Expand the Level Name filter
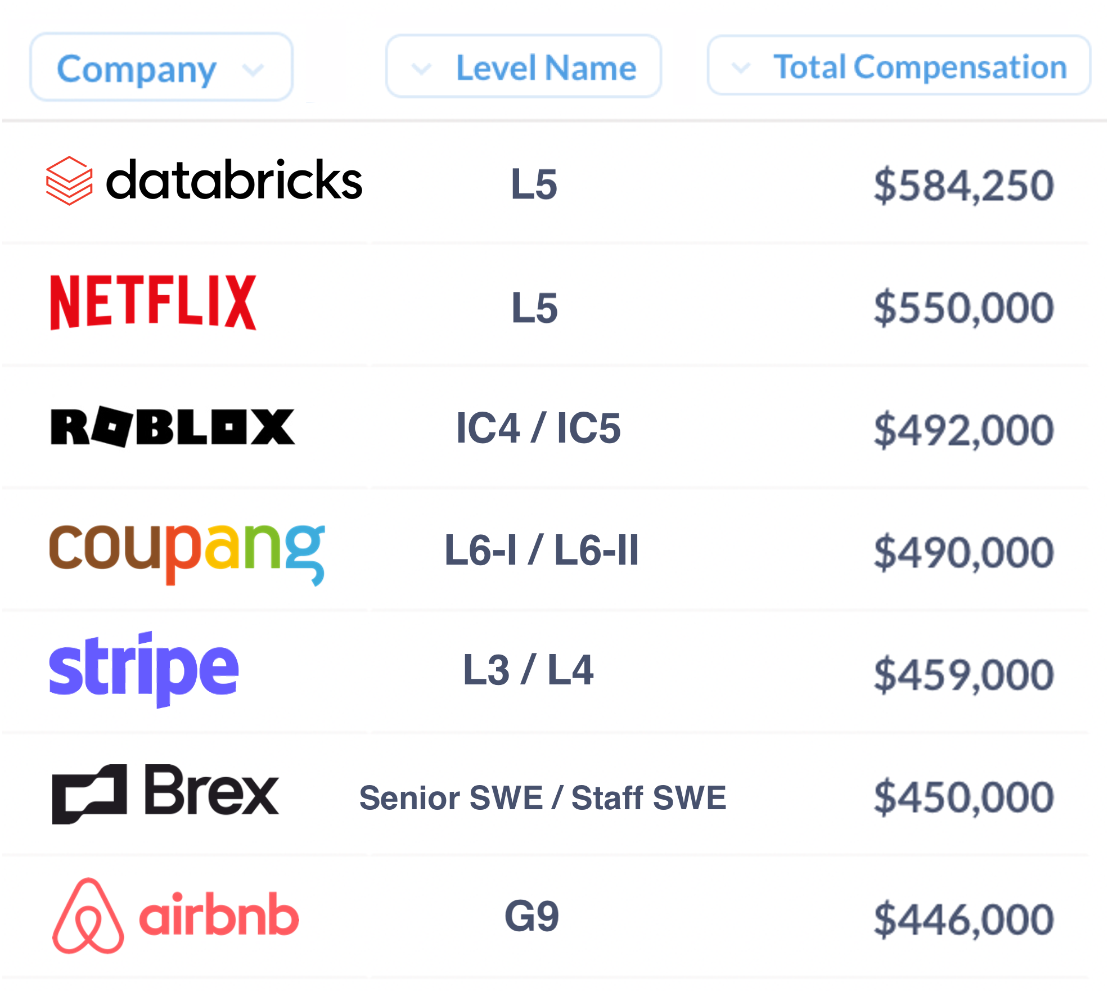The width and height of the screenshot is (1108, 992). pyautogui.click(x=524, y=66)
